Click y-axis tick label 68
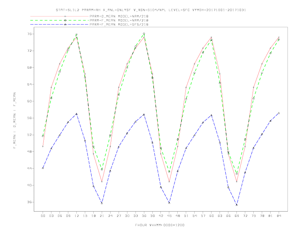Screen dimensions: 304x235 pos(30,68)
